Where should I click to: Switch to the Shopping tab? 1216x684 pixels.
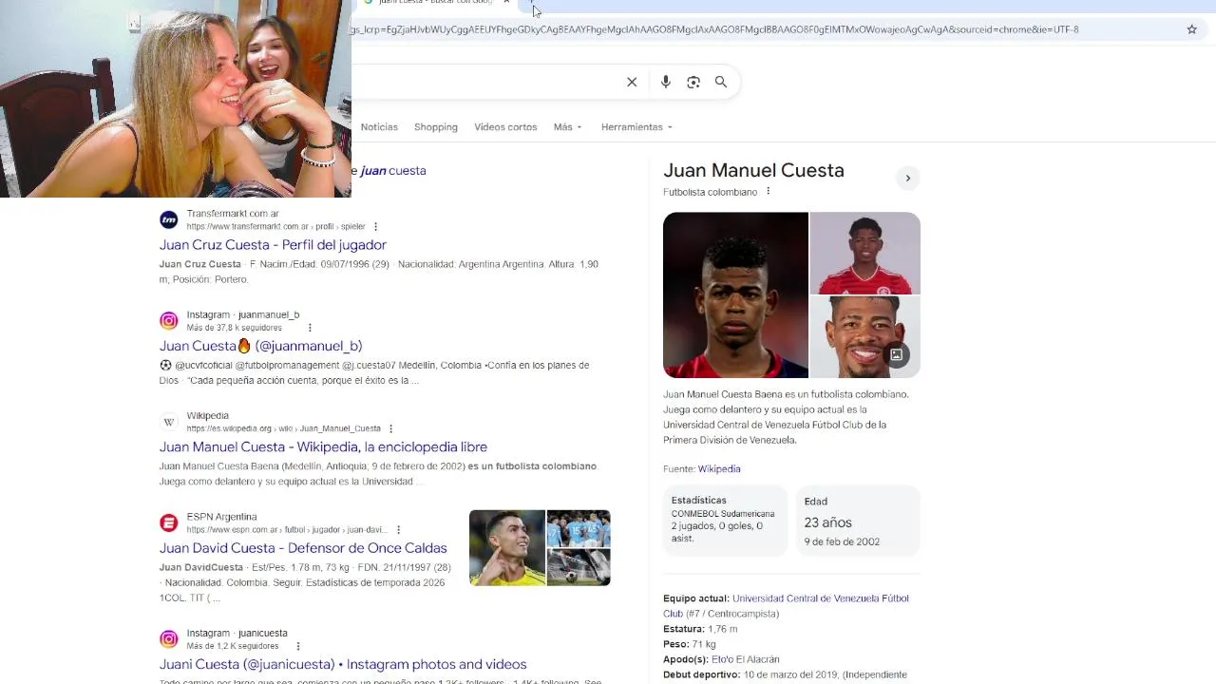point(436,127)
